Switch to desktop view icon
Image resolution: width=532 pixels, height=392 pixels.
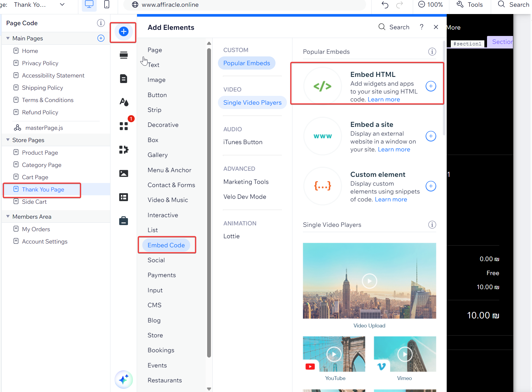point(89,5)
